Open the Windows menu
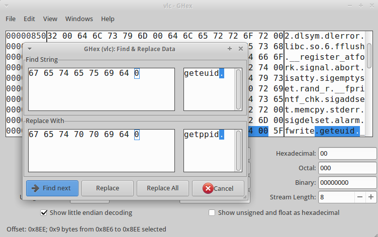 [79, 19]
